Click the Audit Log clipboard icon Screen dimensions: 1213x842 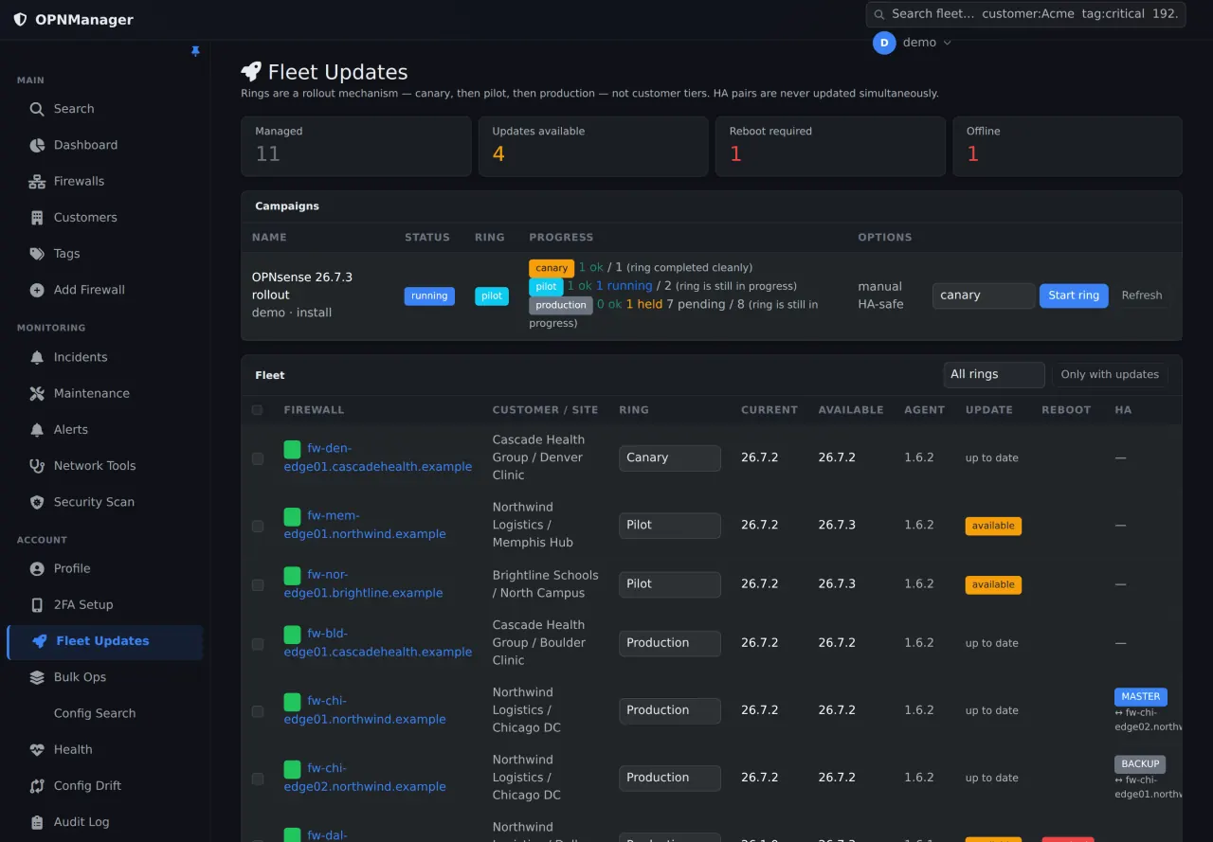(x=37, y=822)
